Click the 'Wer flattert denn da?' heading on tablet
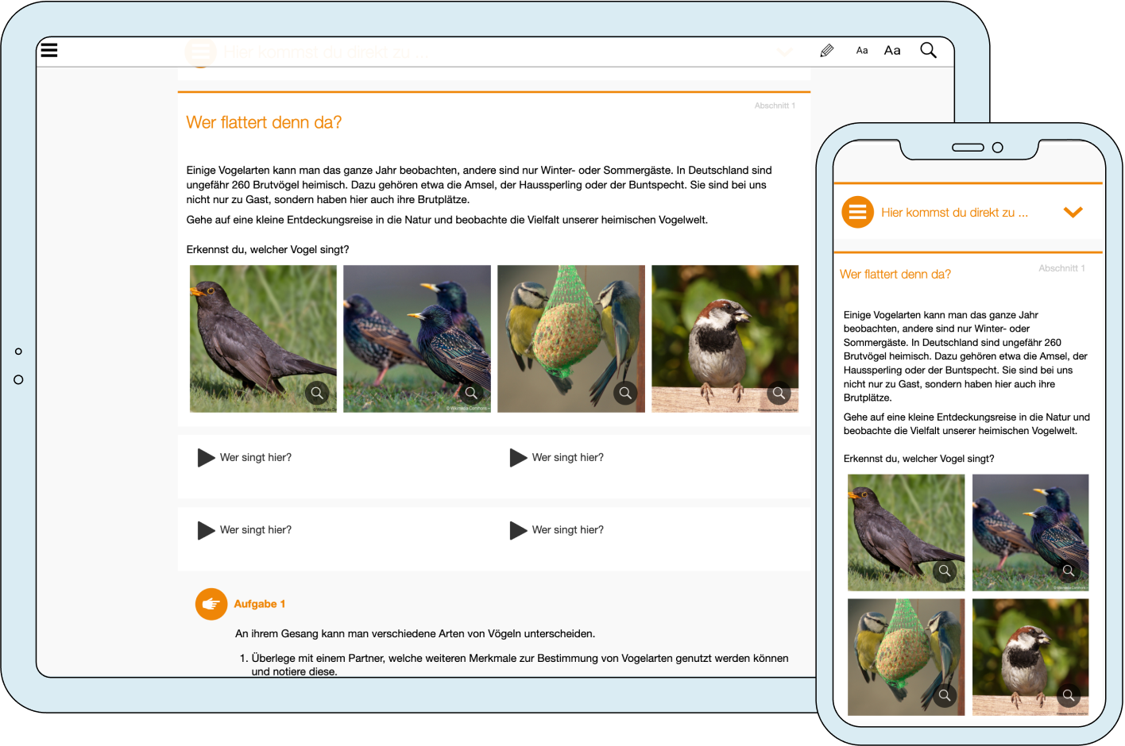Viewport: 1125px width, 746px height. 264,122
